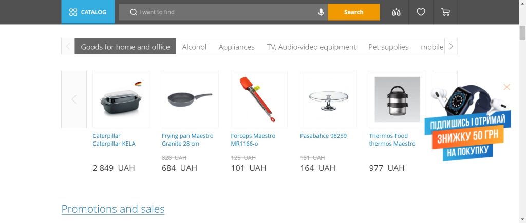Select the Alcohol category tab
Screen dimensions: 526x223
[194, 47]
